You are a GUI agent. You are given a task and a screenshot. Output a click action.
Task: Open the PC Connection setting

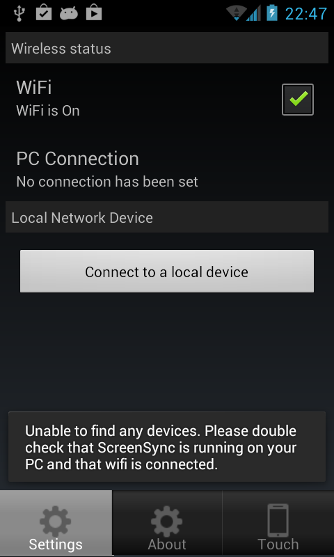pyautogui.click(x=167, y=170)
